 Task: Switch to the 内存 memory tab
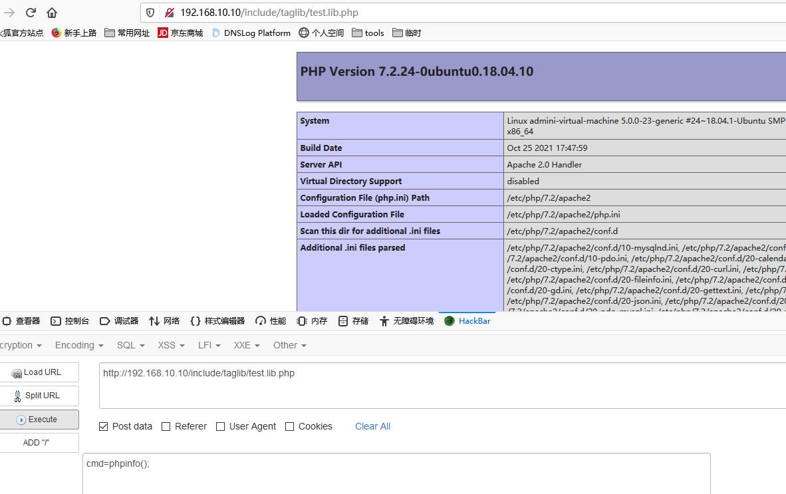coord(312,321)
